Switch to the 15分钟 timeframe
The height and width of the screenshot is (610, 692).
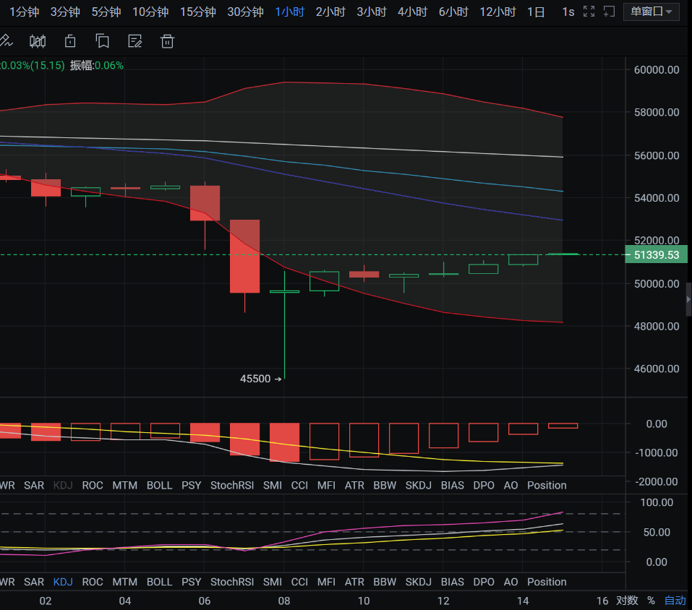coord(197,12)
